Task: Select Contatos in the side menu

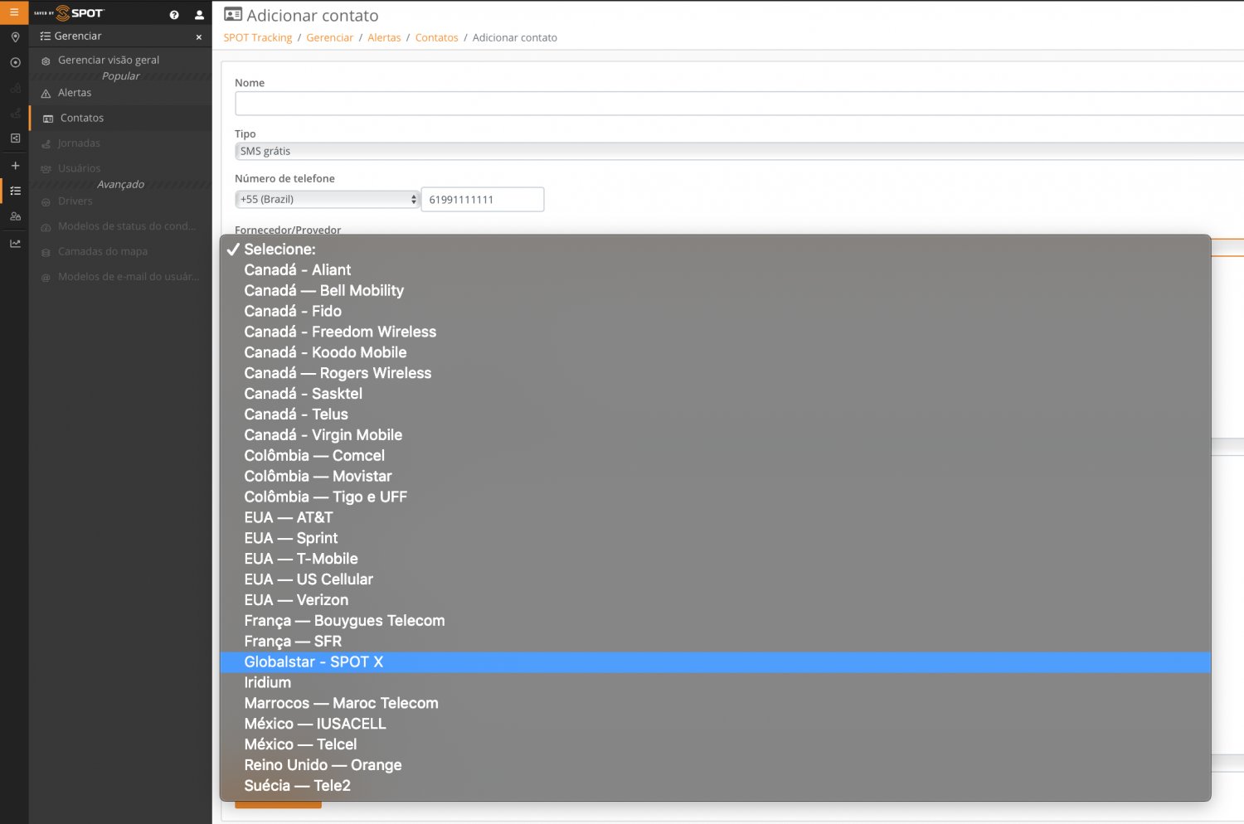Action: [x=81, y=119]
